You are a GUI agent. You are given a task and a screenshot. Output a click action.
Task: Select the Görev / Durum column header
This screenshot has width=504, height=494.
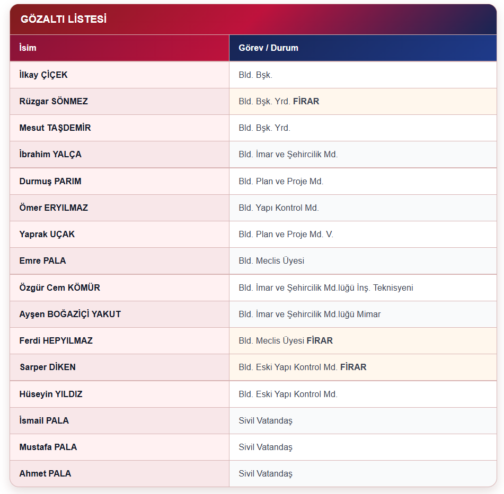[x=363, y=48]
